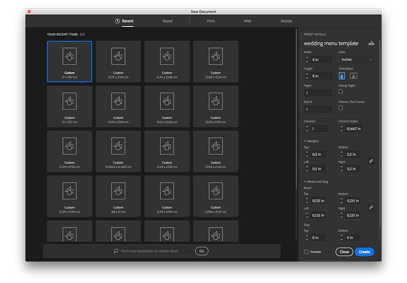This screenshot has height=283, width=407.
Task: Click the Close button
Action: pos(344,251)
